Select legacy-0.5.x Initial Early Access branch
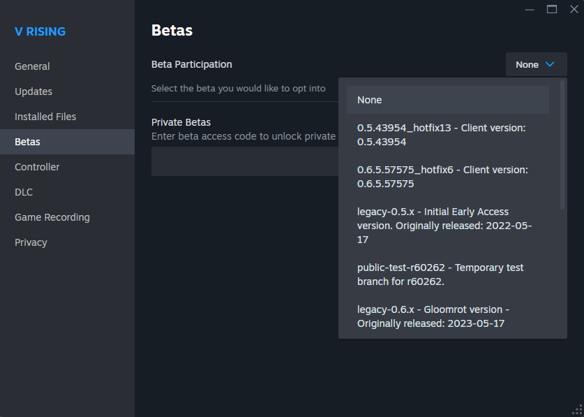 [x=447, y=225]
